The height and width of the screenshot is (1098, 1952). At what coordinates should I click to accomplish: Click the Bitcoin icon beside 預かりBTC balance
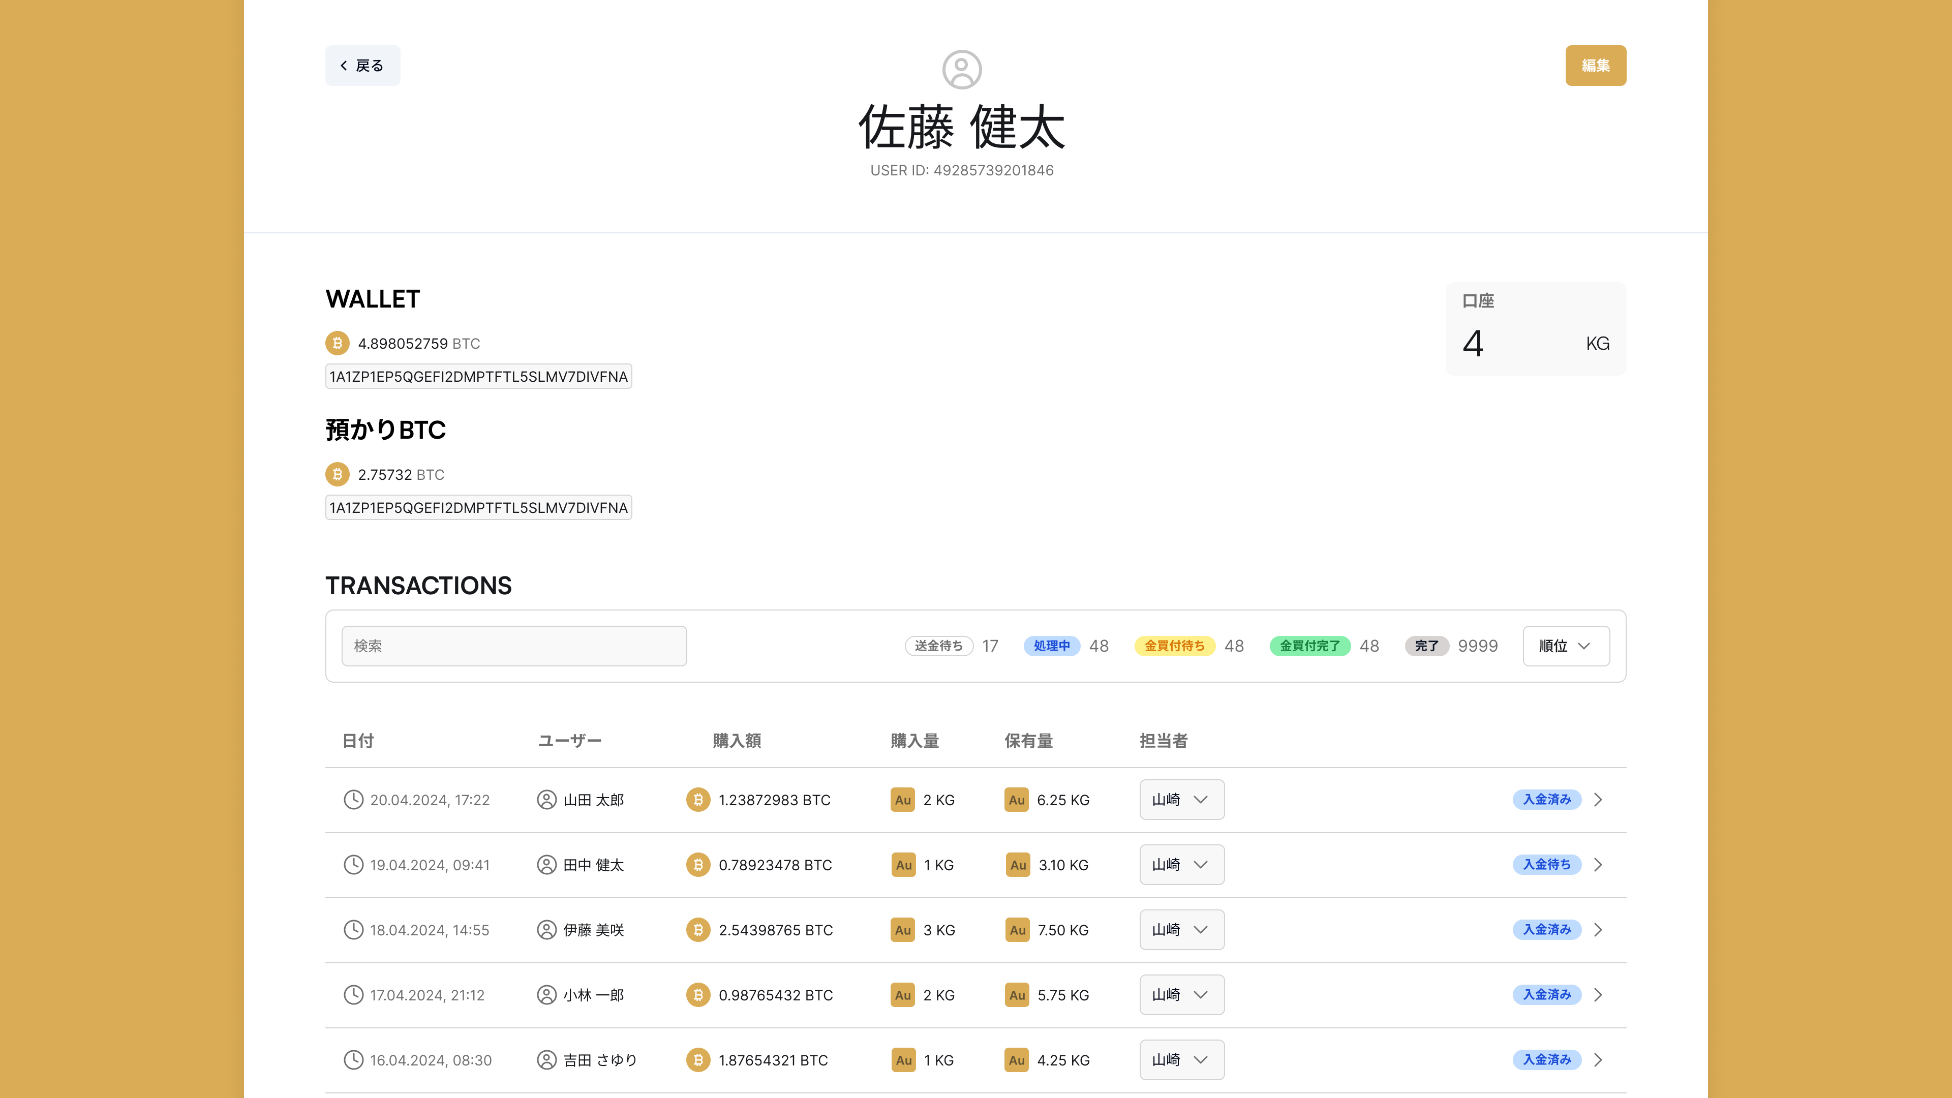tap(337, 474)
